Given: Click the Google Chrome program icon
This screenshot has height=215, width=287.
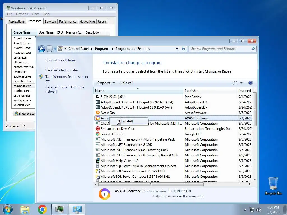Looking at the screenshot, I should tap(98, 134).
